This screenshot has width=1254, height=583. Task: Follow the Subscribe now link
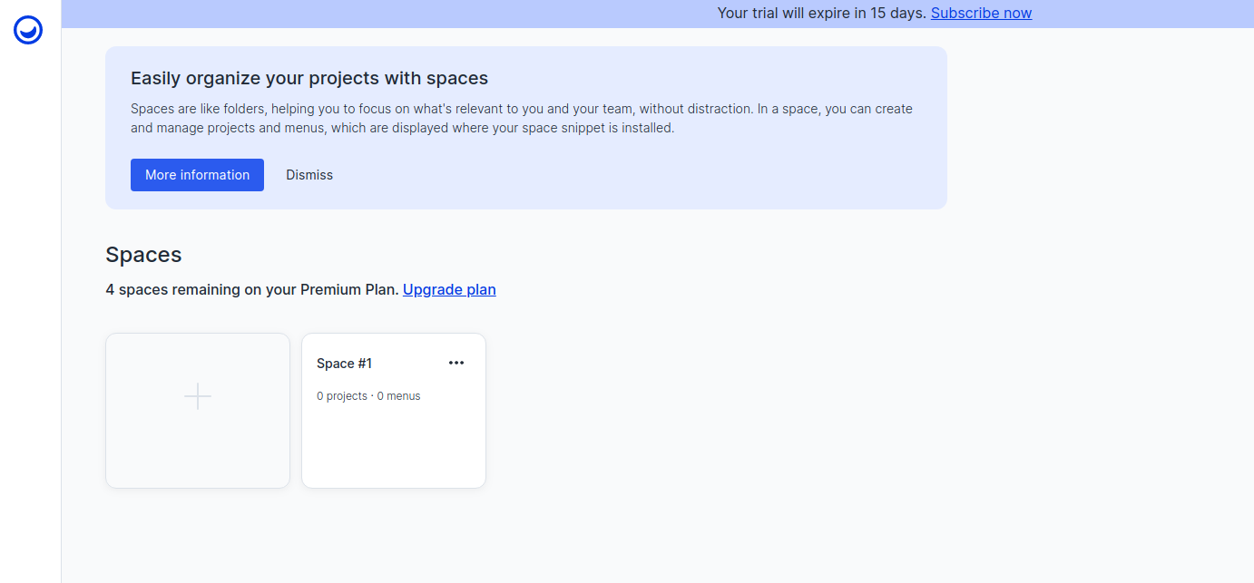(x=981, y=13)
